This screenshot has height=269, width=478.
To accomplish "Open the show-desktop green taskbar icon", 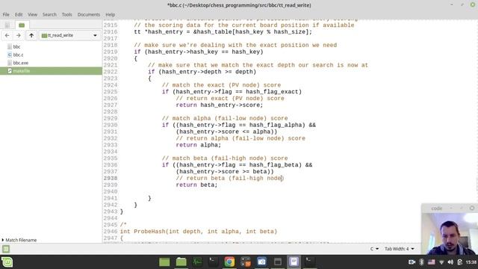I will [164, 262].
